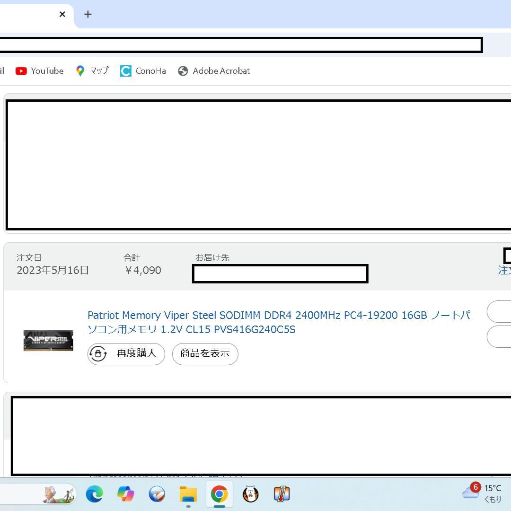Open File Explorer from the taskbar

[x=188, y=494]
